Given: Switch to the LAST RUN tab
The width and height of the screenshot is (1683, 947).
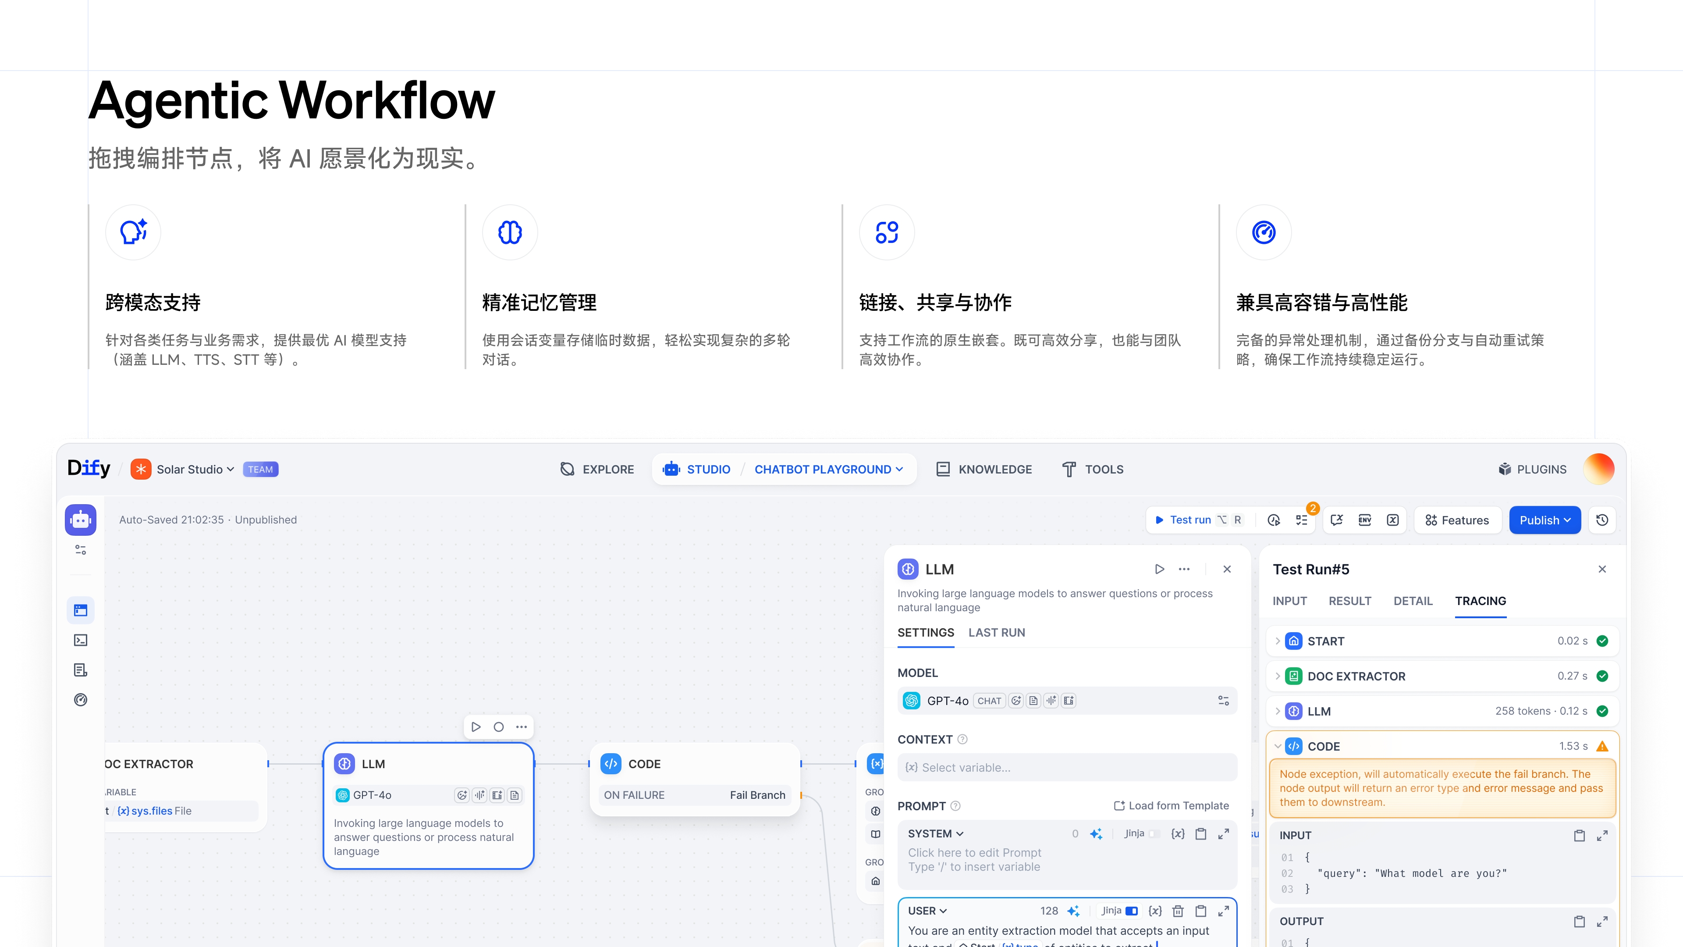Looking at the screenshot, I should click(x=996, y=632).
